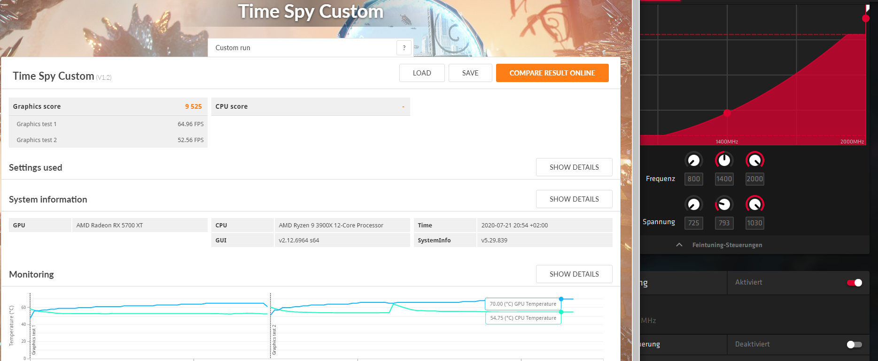Screen dimensions: 878x361
Task: Click the 800 frequency input field
Action: 694,179
